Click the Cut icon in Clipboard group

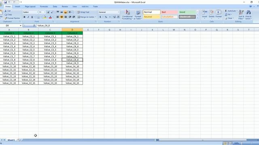[6, 11]
